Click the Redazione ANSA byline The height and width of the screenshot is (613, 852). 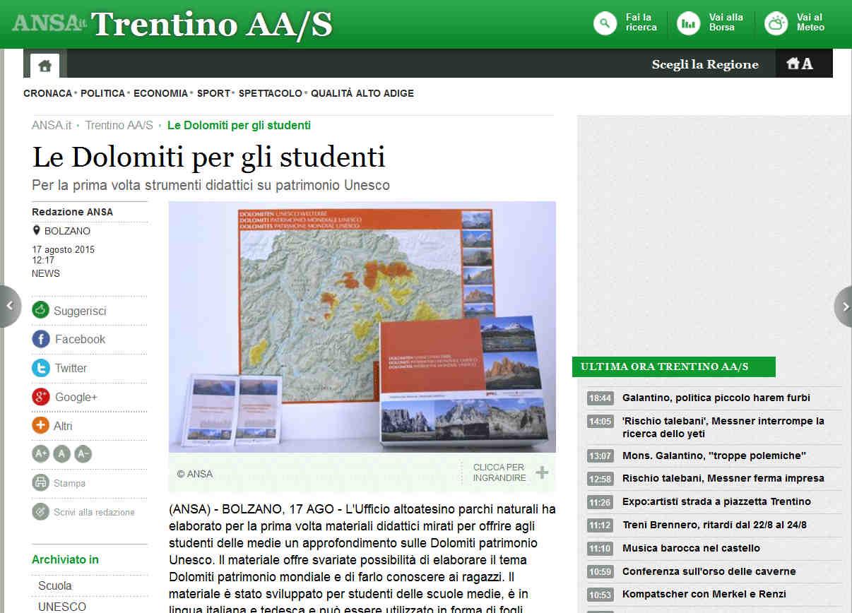(x=72, y=212)
